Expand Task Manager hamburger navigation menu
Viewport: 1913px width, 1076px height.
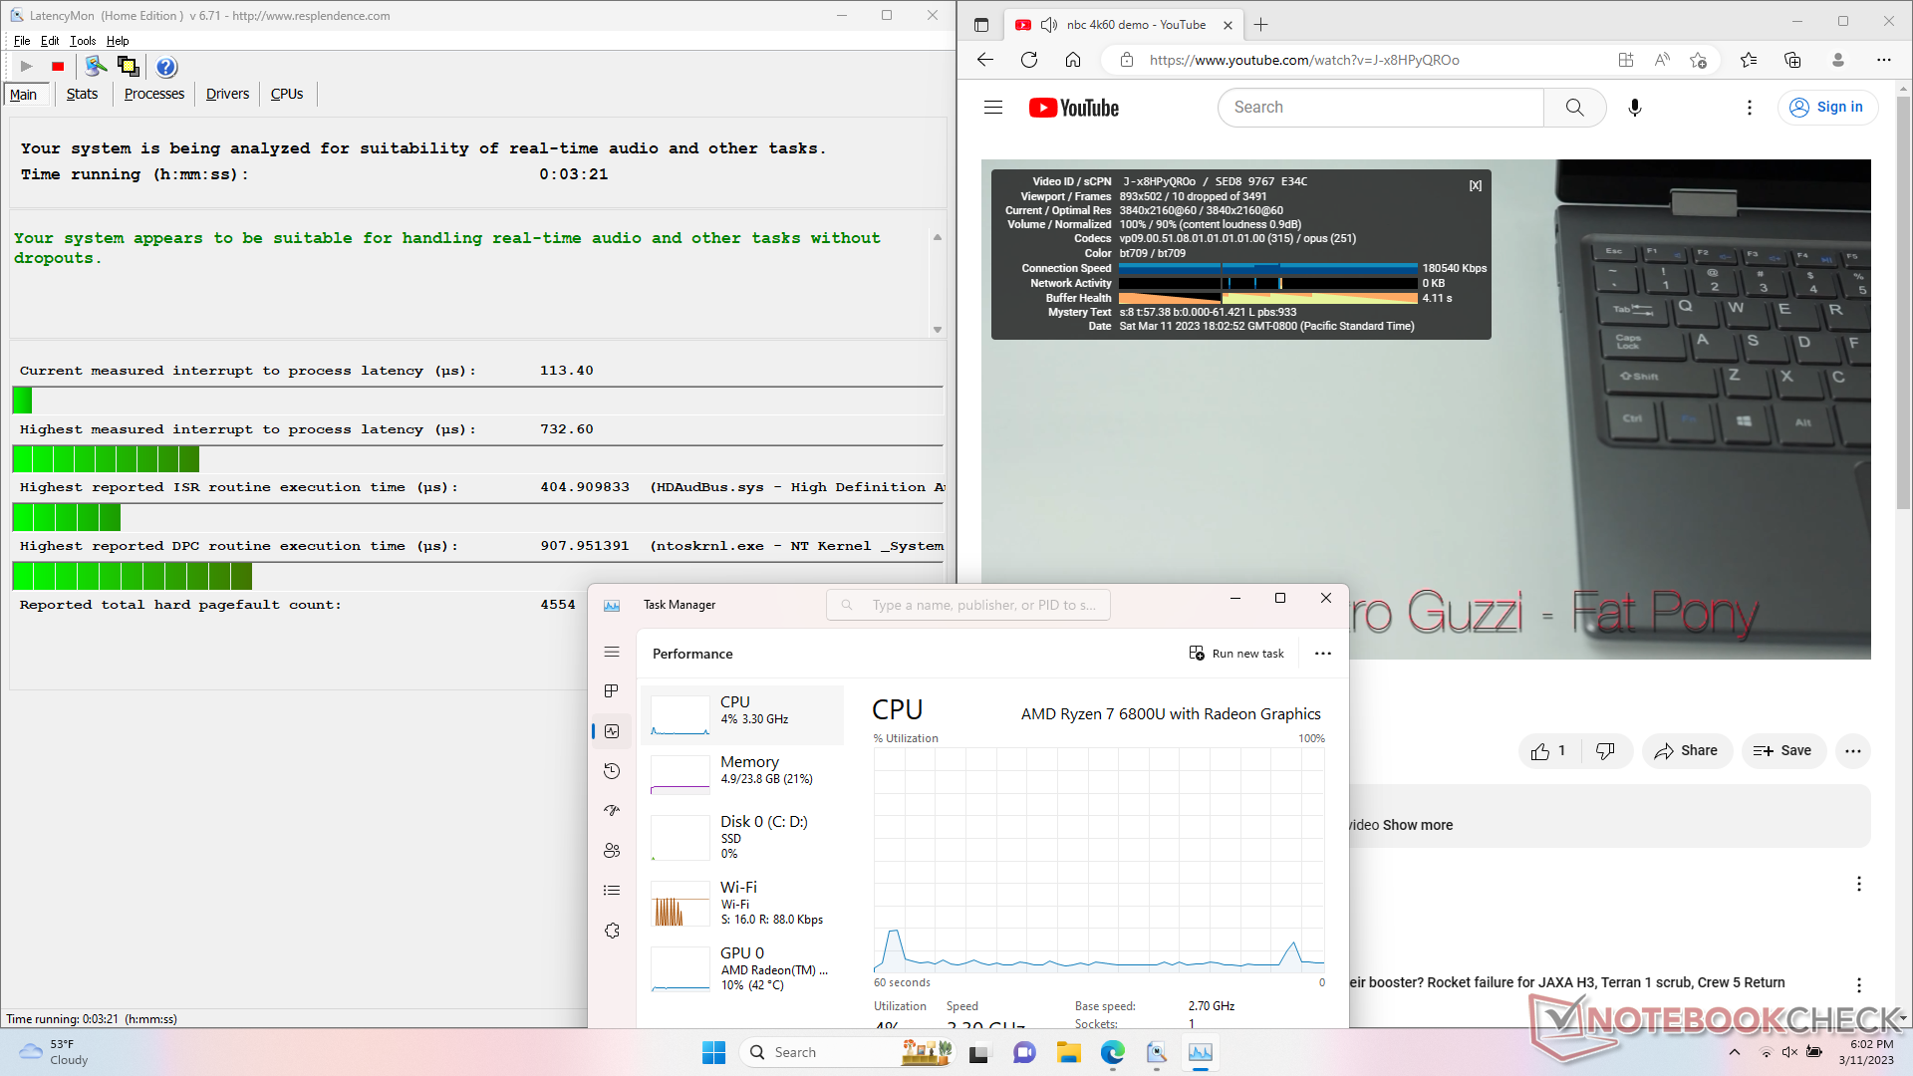click(612, 652)
